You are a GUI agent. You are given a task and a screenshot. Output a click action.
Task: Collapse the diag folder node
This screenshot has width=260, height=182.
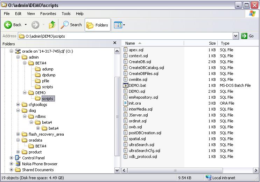[x=18, y=111]
